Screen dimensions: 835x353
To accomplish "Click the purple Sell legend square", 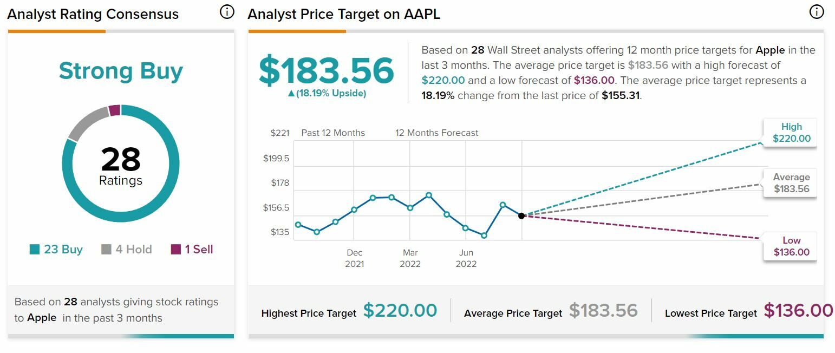I will tap(175, 250).
